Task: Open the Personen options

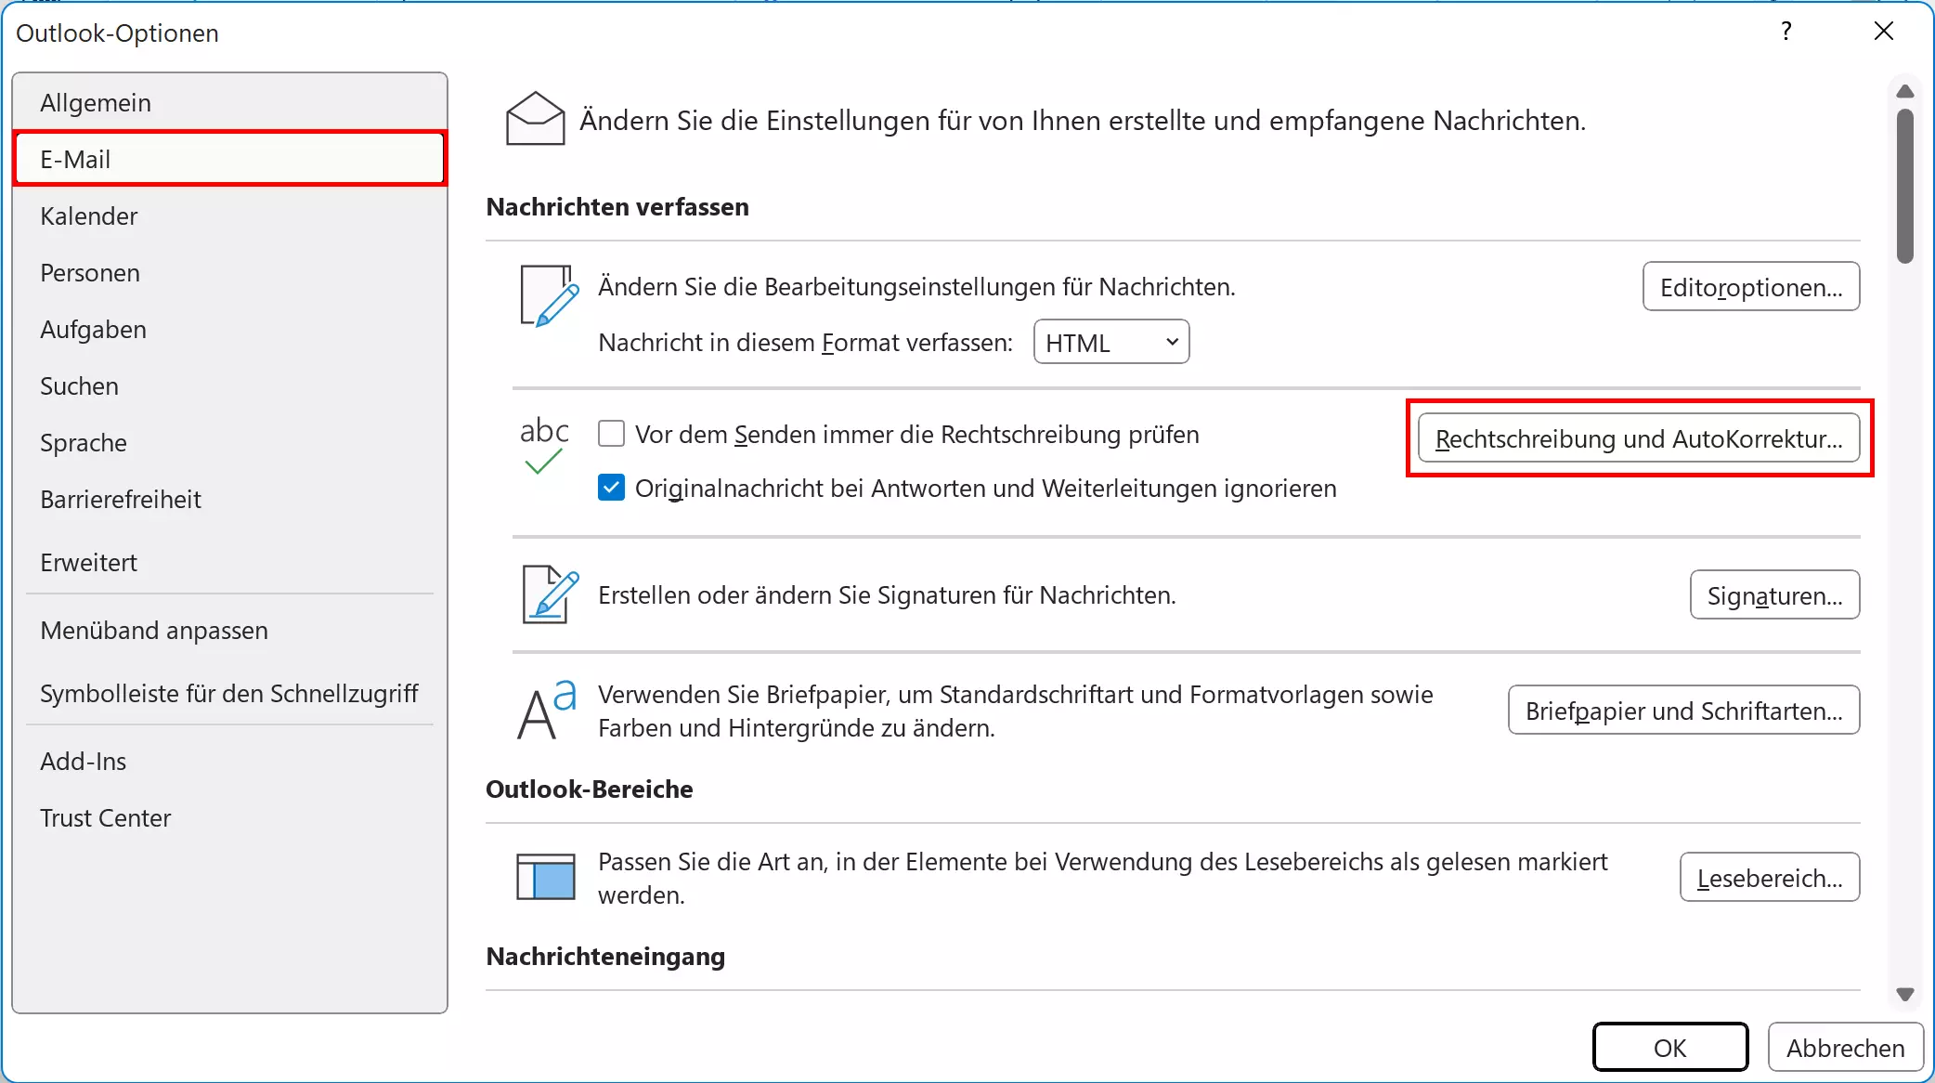Action: (230, 272)
